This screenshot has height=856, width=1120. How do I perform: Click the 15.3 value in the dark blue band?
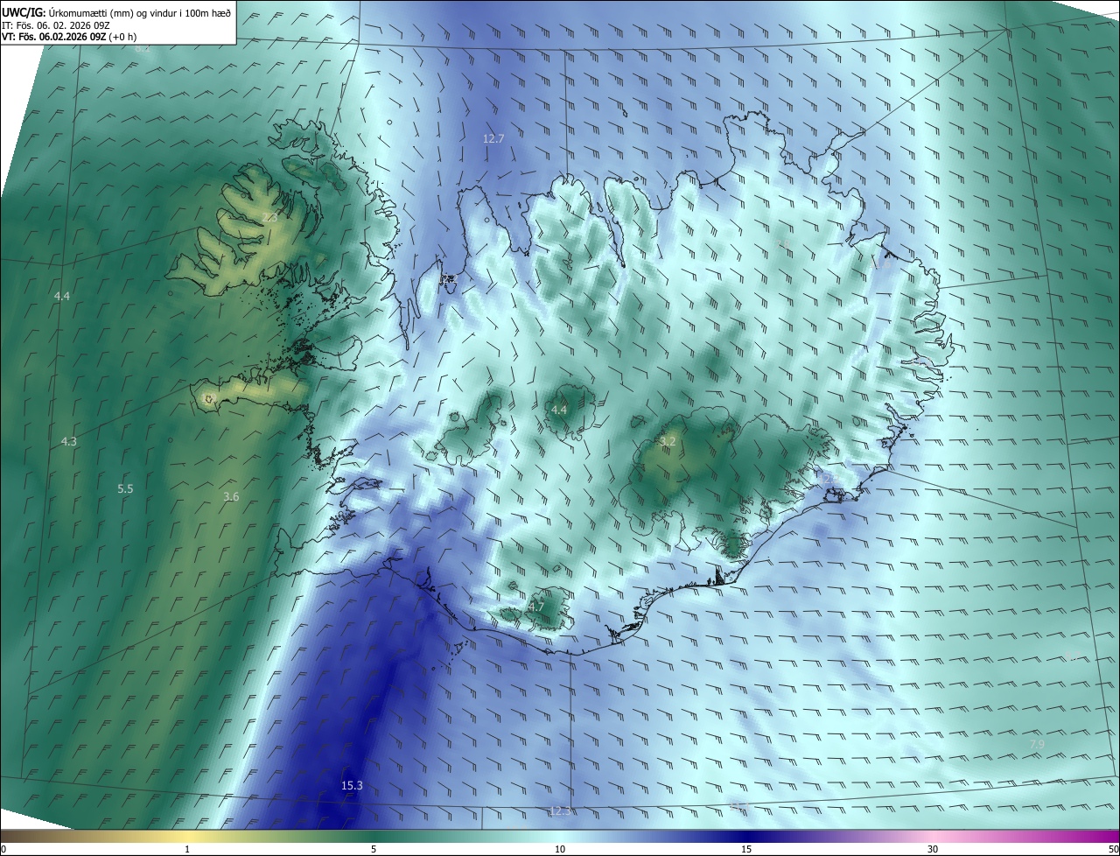[x=352, y=786]
